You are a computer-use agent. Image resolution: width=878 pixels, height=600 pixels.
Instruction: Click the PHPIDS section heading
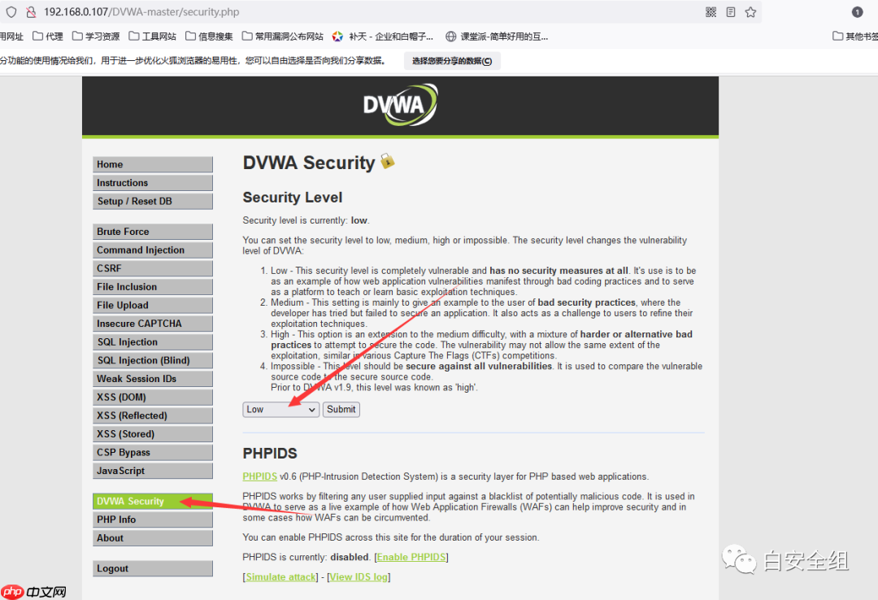pos(270,453)
